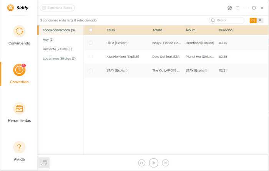Click album Heartland [Explicit]
This screenshot has width=269, height=171.
pos(200,43)
